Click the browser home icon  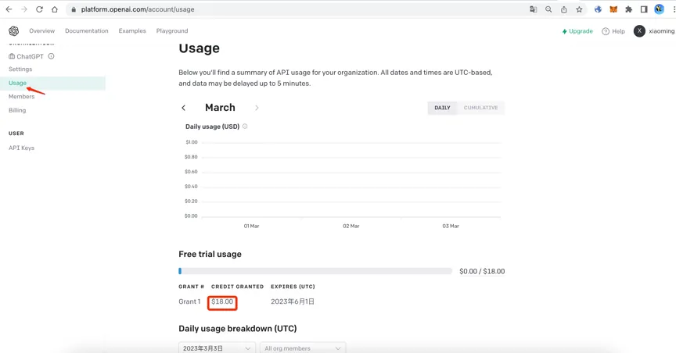click(x=55, y=9)
